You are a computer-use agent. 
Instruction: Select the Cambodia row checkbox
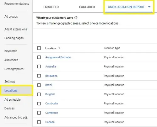tap(39, 103)
